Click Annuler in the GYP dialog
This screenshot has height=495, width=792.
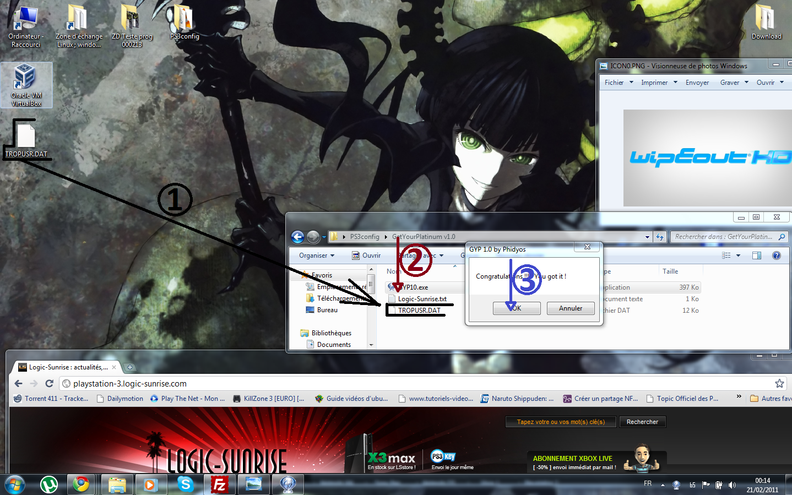click(571, 308)
